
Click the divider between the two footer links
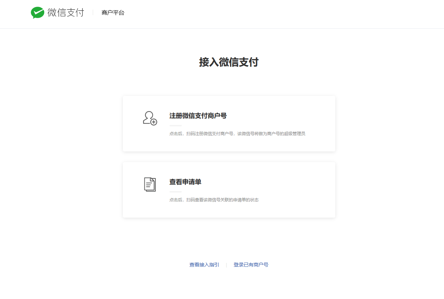pyautogui.click(x=227, y=264)
